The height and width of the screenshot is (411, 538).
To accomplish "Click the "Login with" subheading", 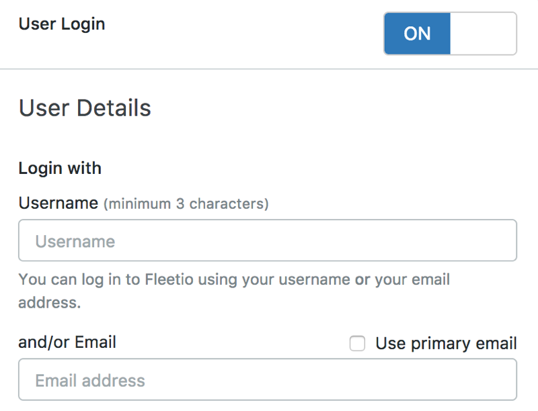I will (x=60, y=168).
